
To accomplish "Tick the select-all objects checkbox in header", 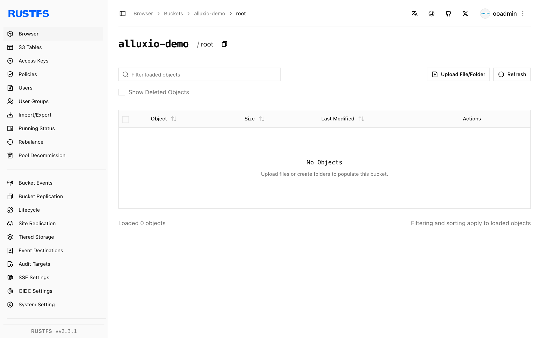I will 126,119.
